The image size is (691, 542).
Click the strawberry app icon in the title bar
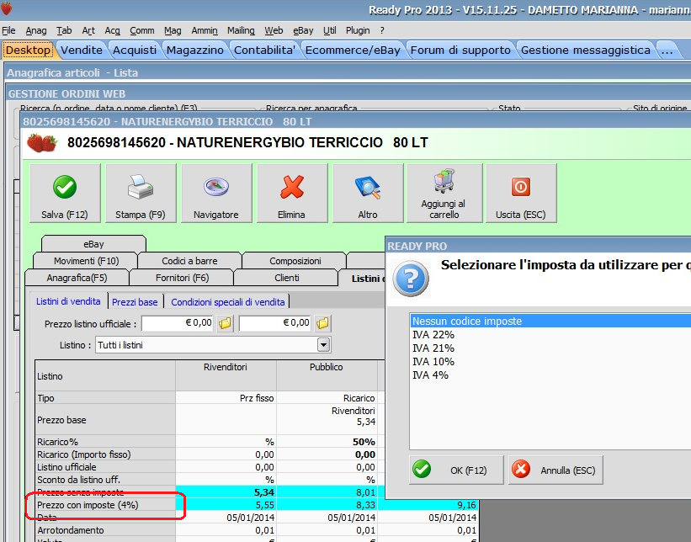coord(6,8)
